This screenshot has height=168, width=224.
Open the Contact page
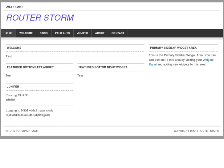(118, 33)
